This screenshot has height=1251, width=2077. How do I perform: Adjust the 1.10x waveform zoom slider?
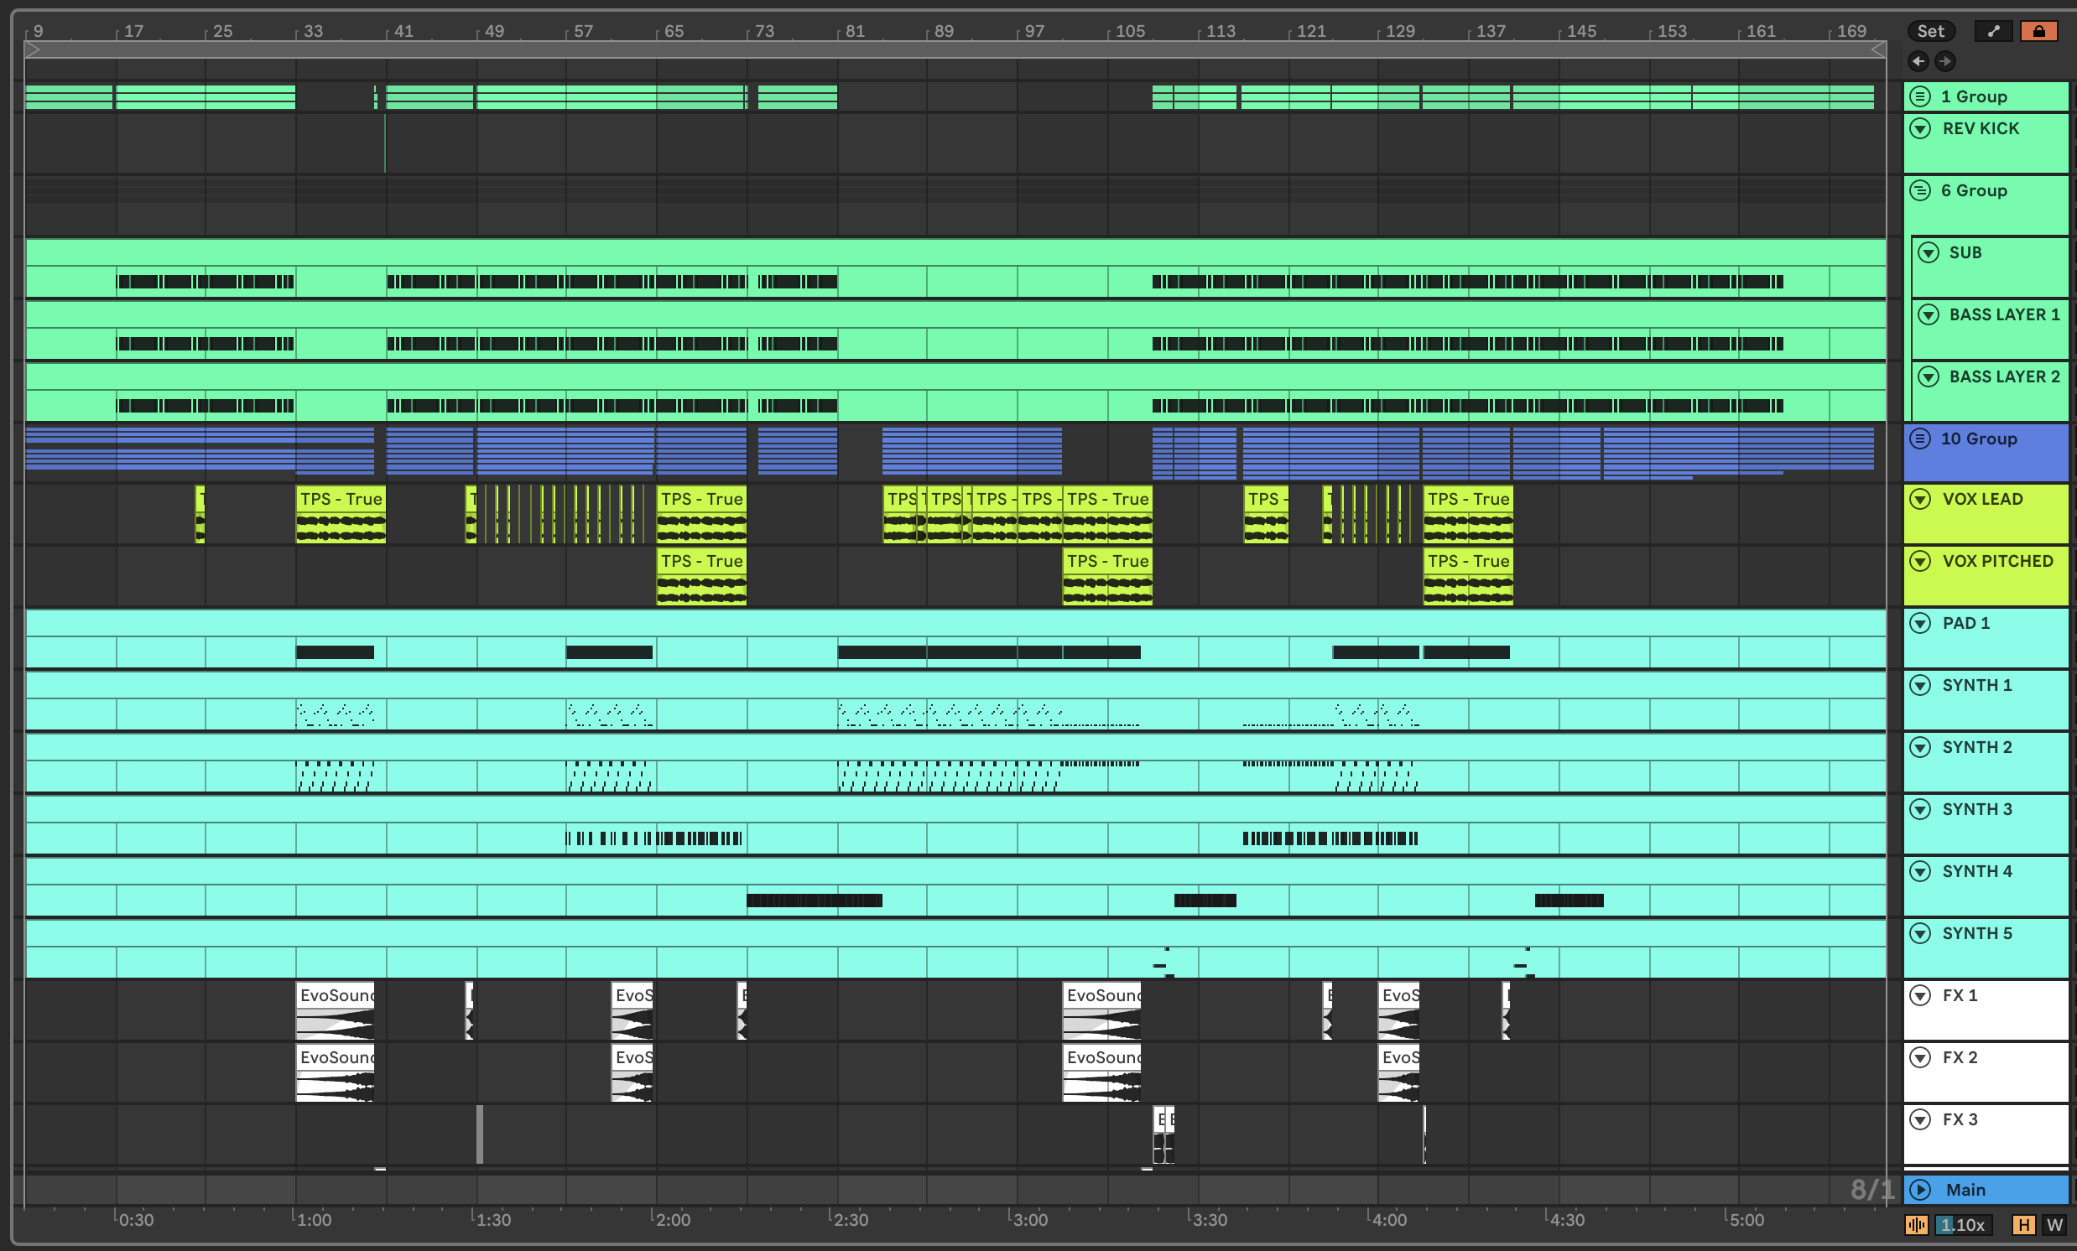1963,1224
